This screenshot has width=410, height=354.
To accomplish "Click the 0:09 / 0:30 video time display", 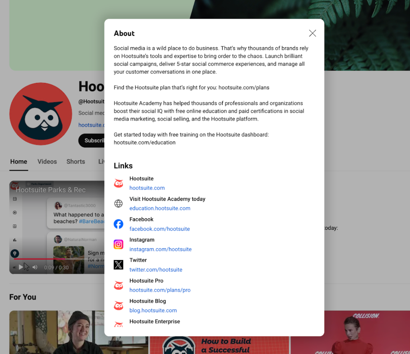I will click(x=56, y=268).
